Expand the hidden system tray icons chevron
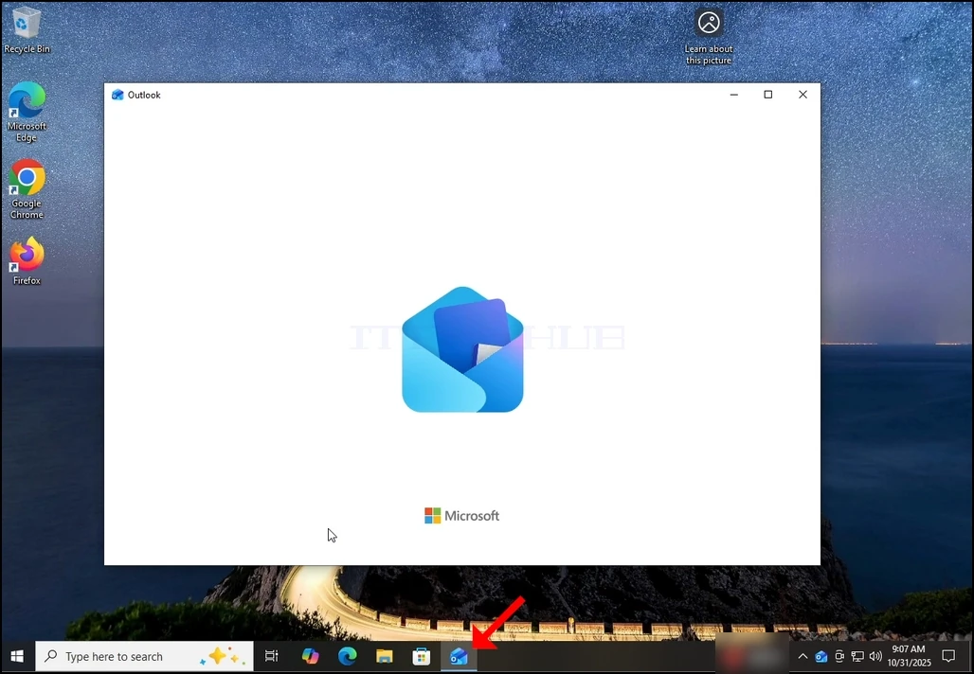 tap(803, 656)
